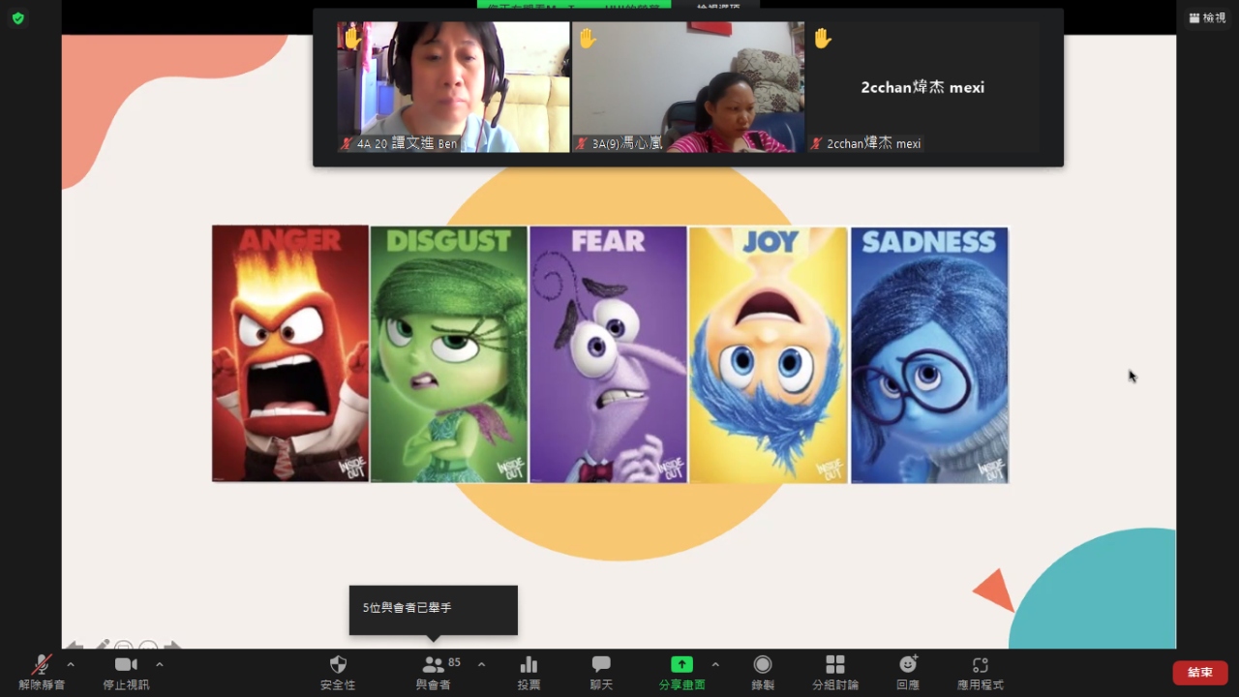
Task: Start recording with the Record (錄製) button
Action: coord(763,671)
